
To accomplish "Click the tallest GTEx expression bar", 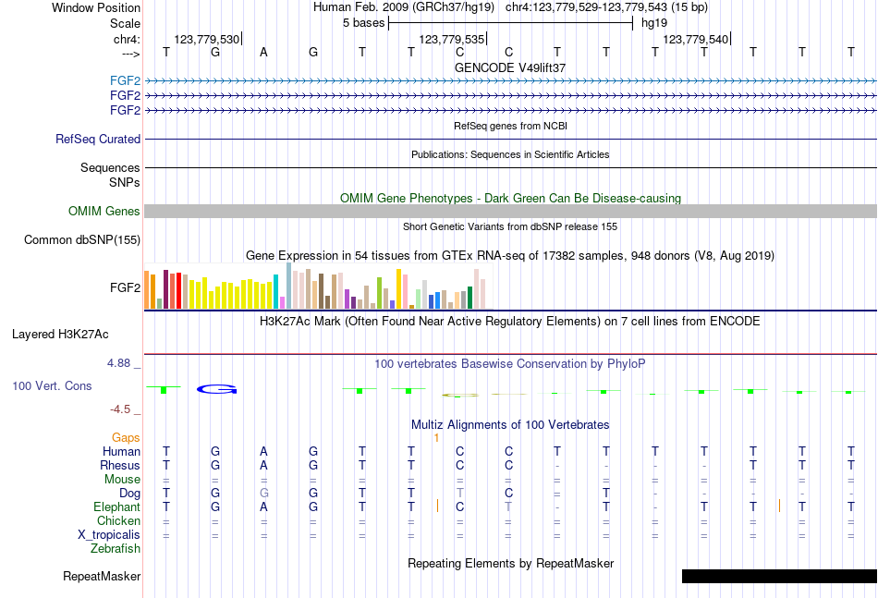I will (x=289, y=286).
